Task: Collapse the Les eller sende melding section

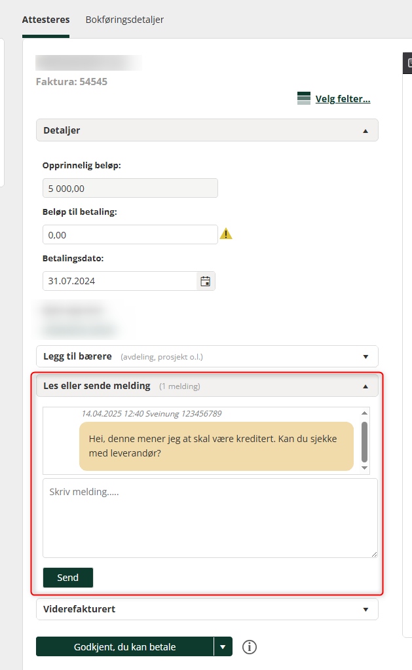Action: click(207, 386)
